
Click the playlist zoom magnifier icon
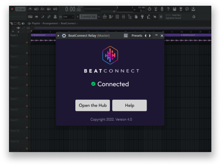click(x=19, y=24)
